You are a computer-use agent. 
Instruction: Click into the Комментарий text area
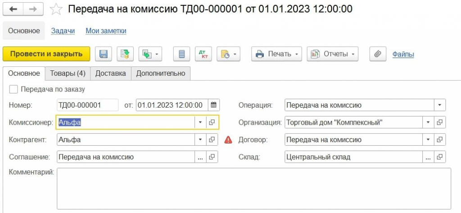pyautogui.click(x=253, y=188)
